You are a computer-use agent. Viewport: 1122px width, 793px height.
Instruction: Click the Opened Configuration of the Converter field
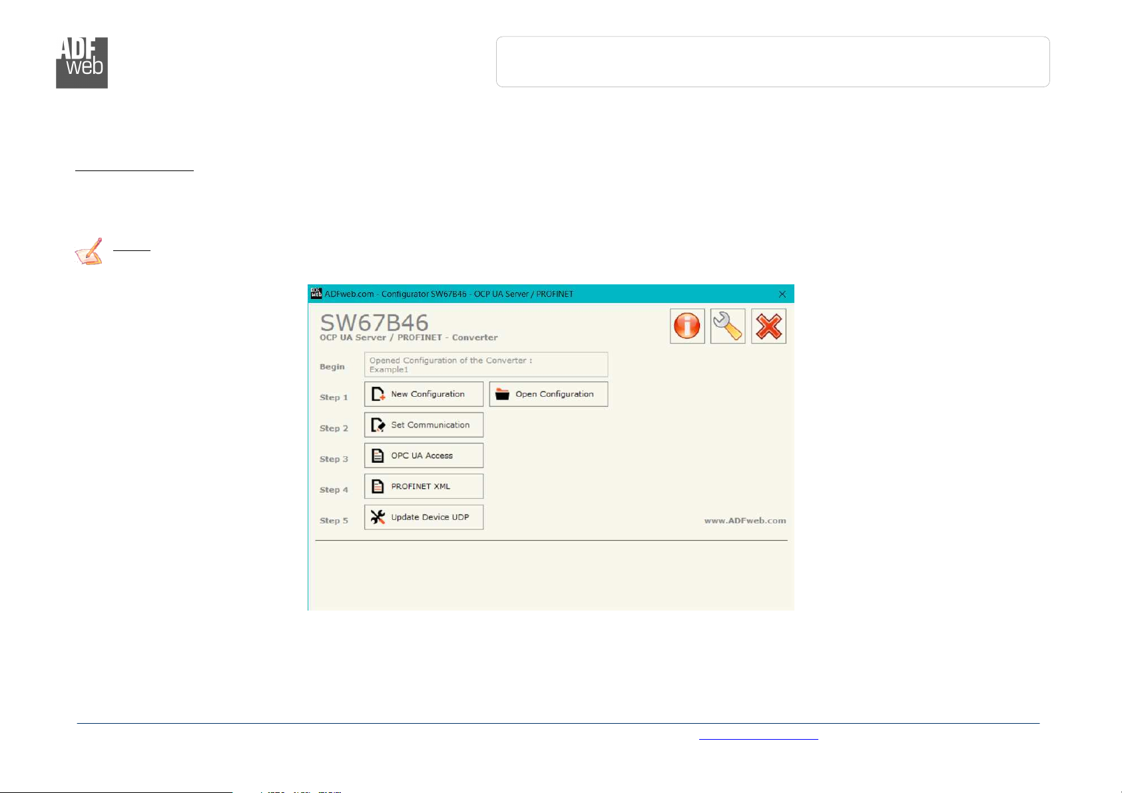(486, 365)
